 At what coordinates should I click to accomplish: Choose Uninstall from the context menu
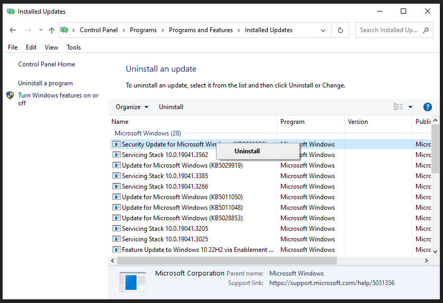(x=247, y=151)
